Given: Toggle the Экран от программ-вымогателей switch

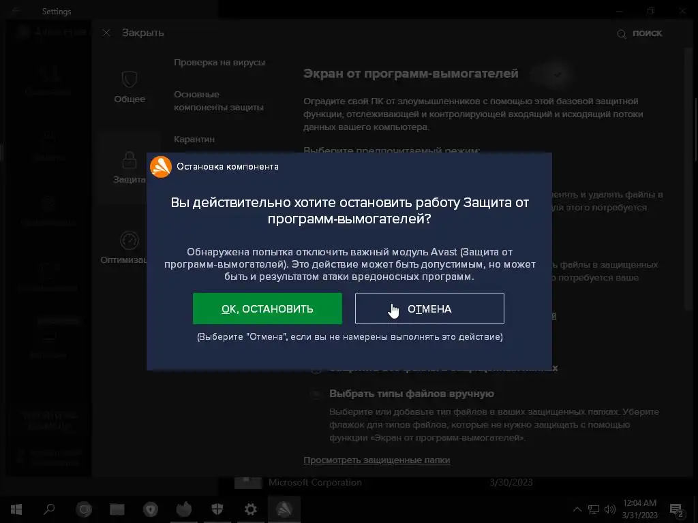Looking at the screenshot, I should (551, 74).
